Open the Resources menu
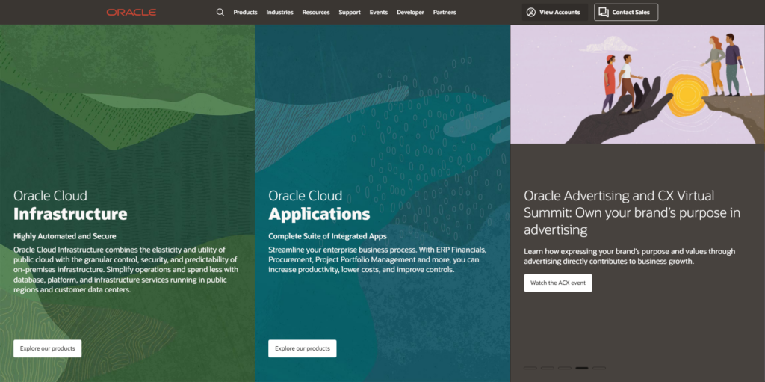765x382 pixels. pos(316,12)
